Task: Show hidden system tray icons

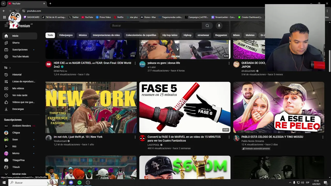Action: pyautogui.click(x=290, y=183)
